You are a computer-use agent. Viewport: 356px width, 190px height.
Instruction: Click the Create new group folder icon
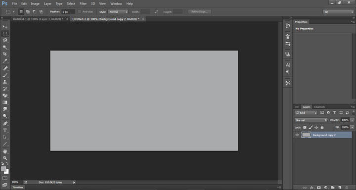[x=333, y=188]
